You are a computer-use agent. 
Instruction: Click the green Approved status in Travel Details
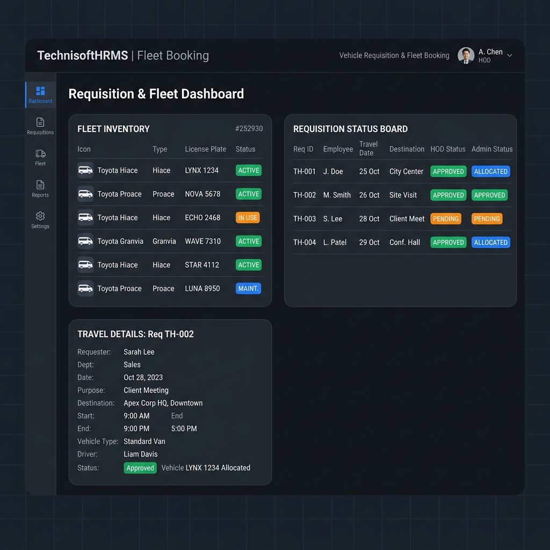(140, 468)
